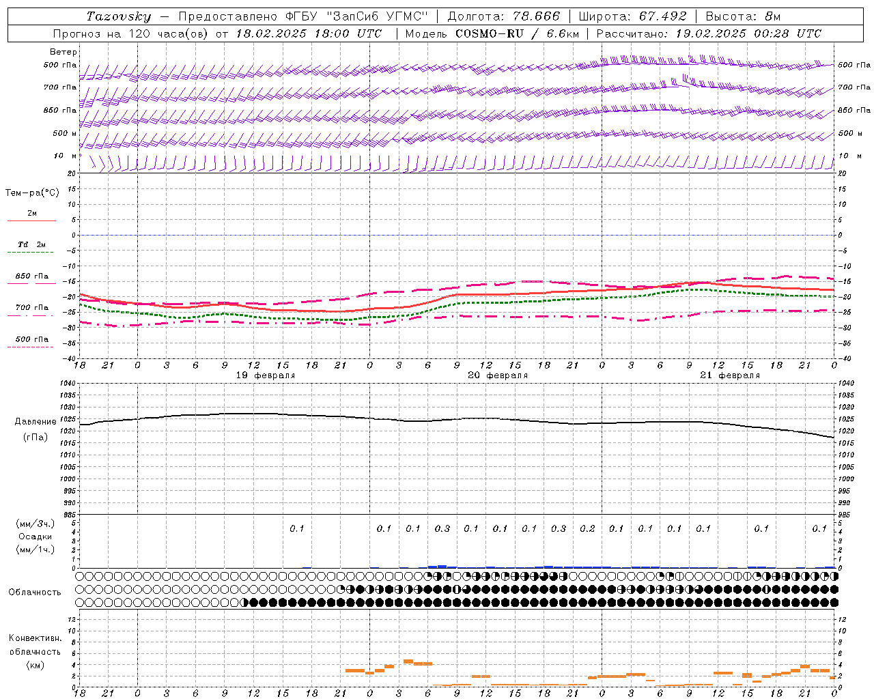Click the computed time '19.02.2025 00:28 UTC'

tap(748, 33)
